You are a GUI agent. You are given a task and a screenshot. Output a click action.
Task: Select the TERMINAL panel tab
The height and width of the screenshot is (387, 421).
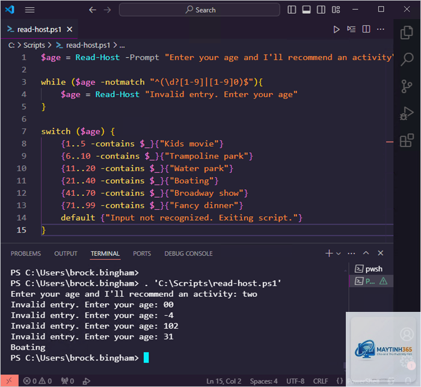tap(105, 254)
